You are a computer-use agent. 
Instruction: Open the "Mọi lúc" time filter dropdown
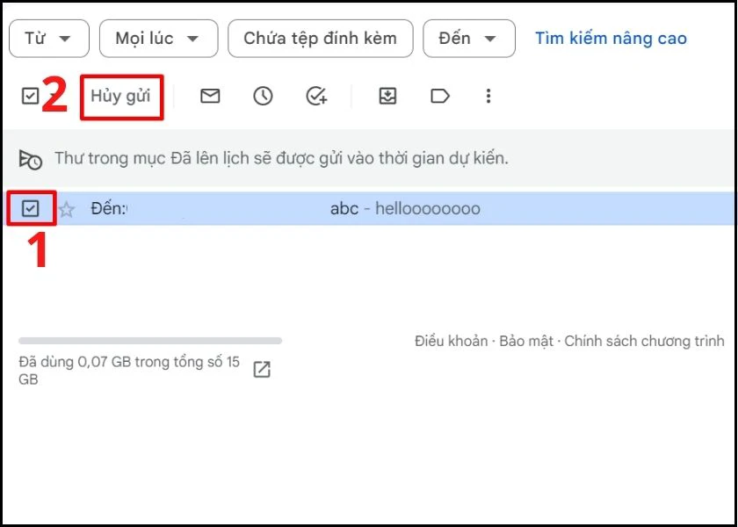point(159,39)
